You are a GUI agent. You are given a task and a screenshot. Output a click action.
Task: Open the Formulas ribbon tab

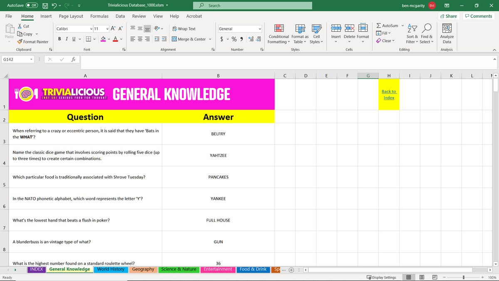point(99,16)
